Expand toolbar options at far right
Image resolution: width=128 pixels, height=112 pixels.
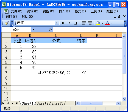[x=125, y=23]
